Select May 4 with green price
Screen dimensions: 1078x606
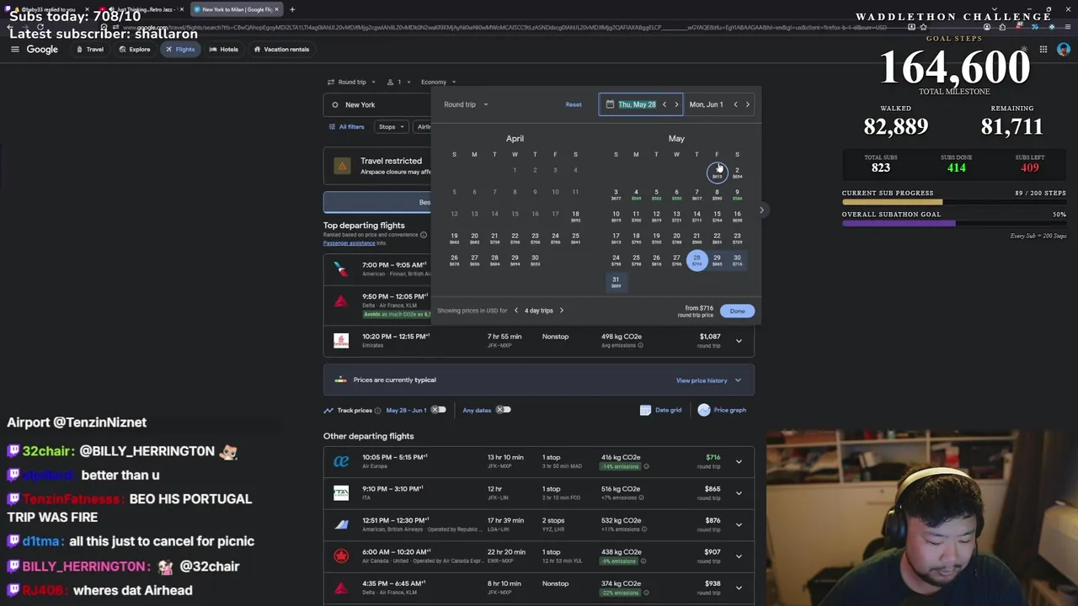point(636,194)
